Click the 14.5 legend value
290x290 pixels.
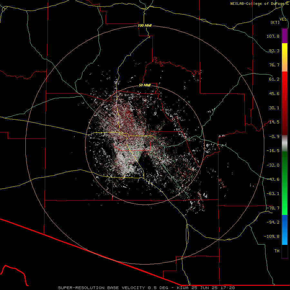[274, 122]
